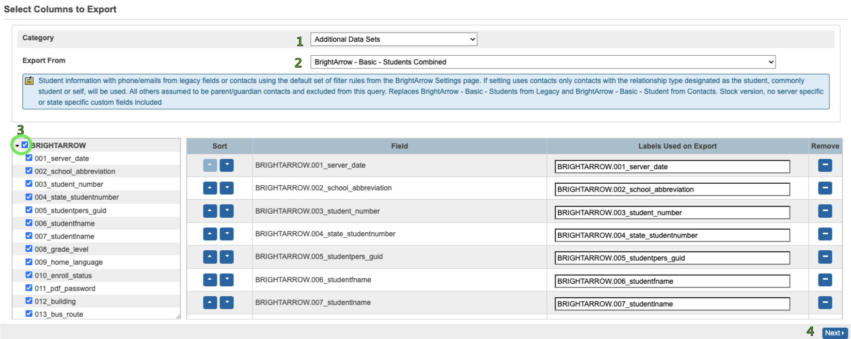Remove the 004_state_studentnumber field
This screenshot has width=851, height=339.
tap(825, 234)
